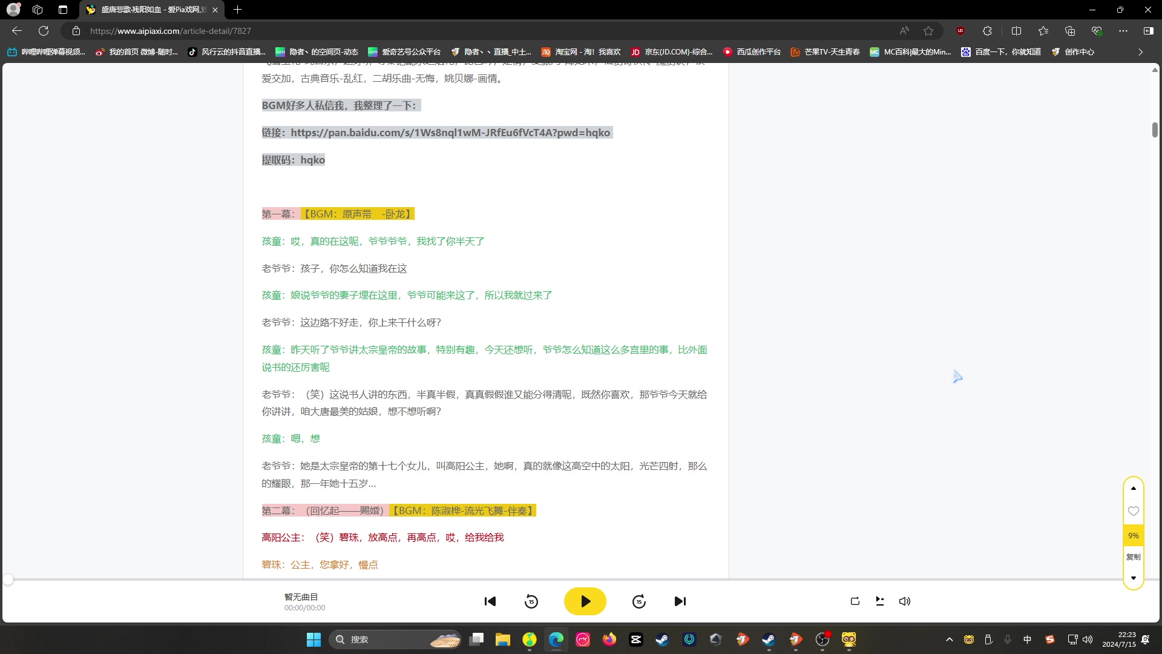The width and height of the screenshot is (1162, 654).
Task: Click the star to bookmark this page
Action: [x=928, y=30]
